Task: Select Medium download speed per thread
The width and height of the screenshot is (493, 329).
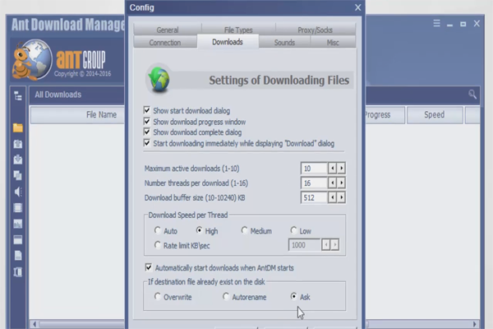Action: click(244, 230)
